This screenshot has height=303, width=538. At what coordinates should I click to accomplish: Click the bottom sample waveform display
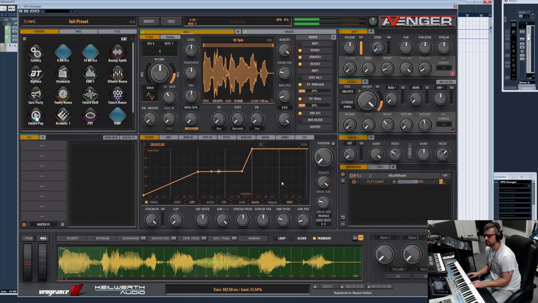(209, 263)
